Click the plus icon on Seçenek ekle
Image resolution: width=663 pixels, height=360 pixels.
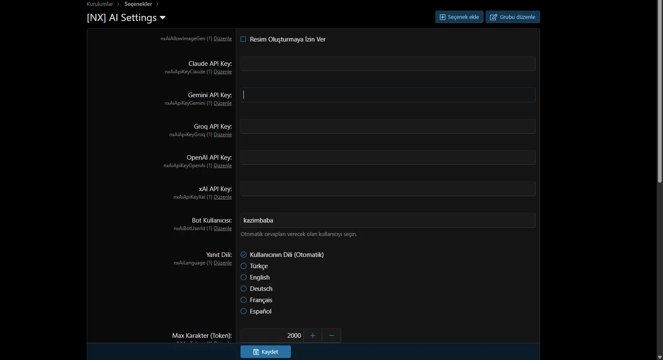pos(442,17)
